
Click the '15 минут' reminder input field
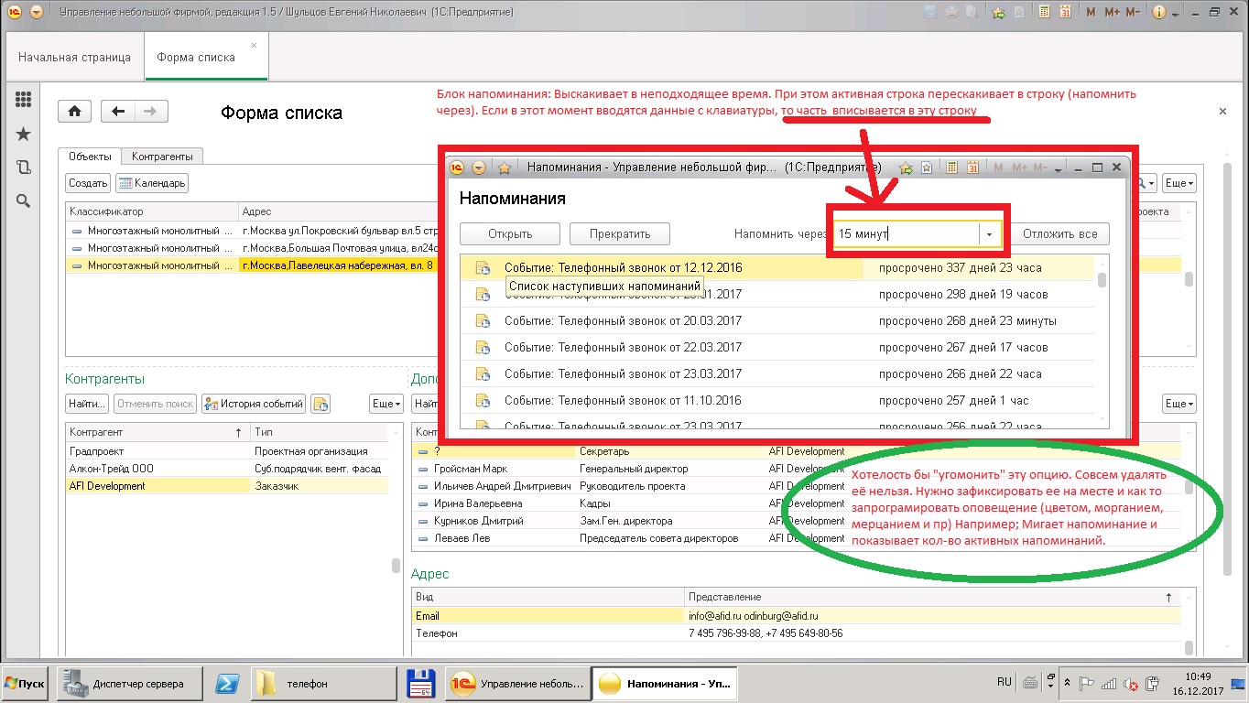[x=905, y=234]
